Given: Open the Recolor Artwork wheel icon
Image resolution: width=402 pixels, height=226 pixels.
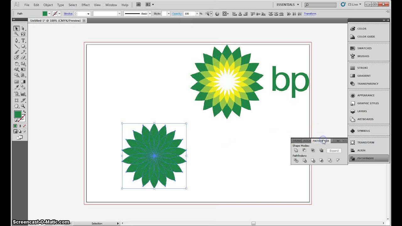Looking at the screenshot, I should click(x=217, y=14).
